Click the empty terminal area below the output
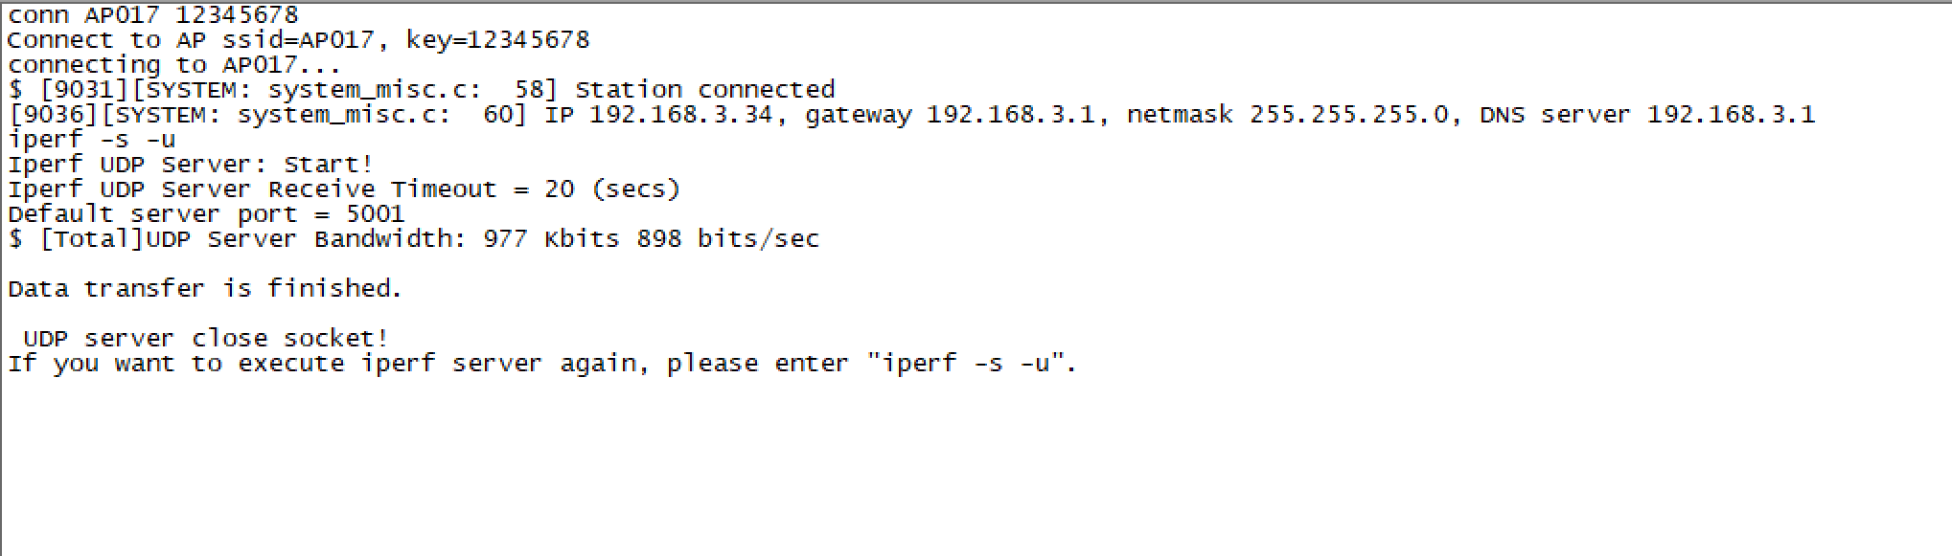1952x556 pixels. (x=976, y=469)
